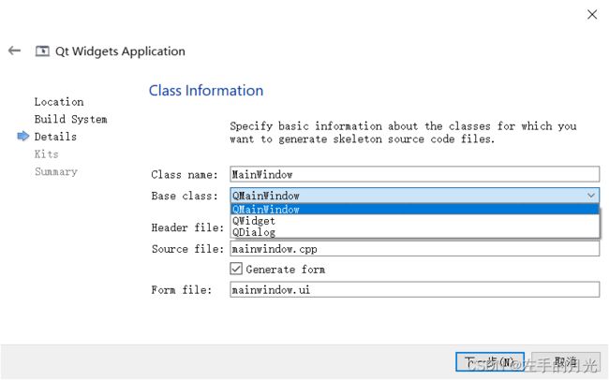This screenshot has width=609, height=380.
Task: Select the Kits step in sidebar
Action: pyautogui.click(x=46, y=154)
